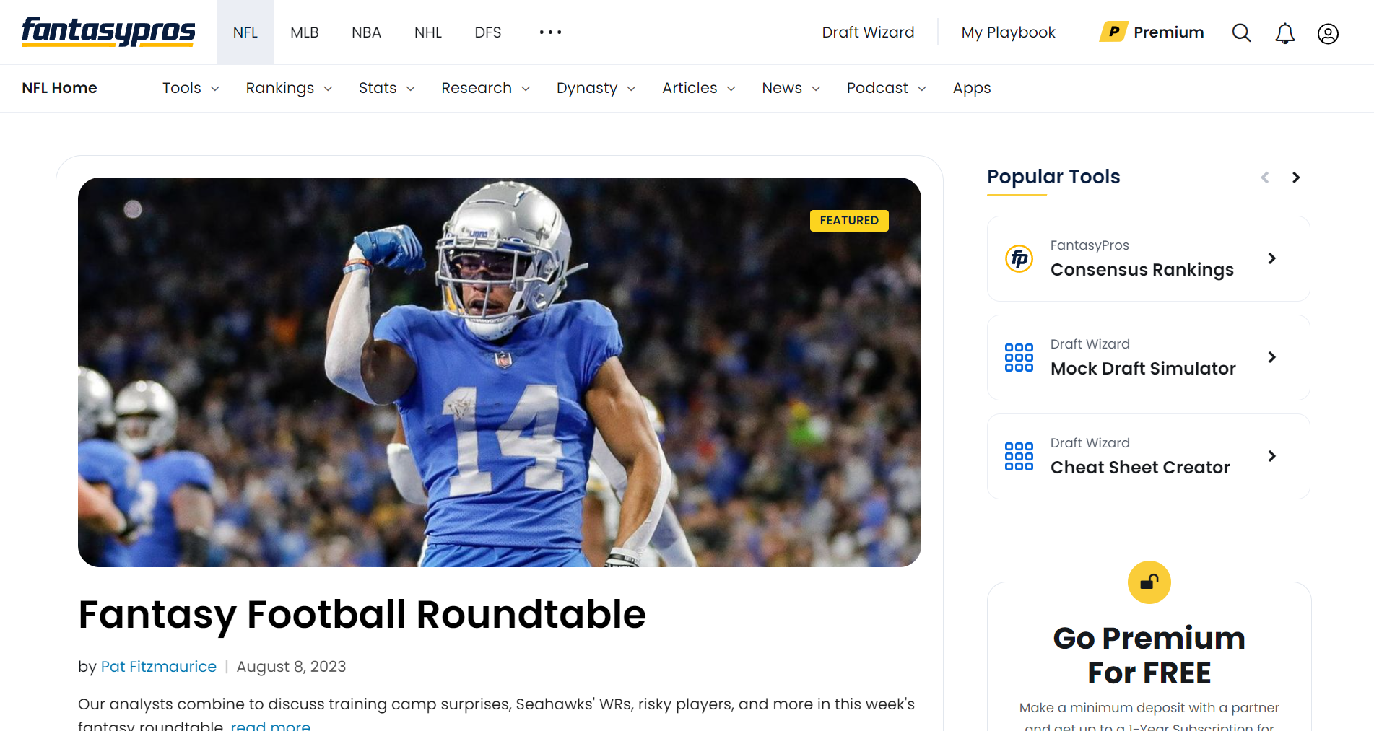
Task: Open the Mock Draft Simulator tool title
Action: (x=1143, y=369)
